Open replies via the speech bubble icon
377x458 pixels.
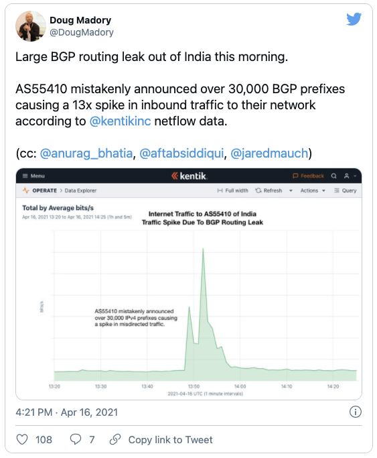point(76,439)
